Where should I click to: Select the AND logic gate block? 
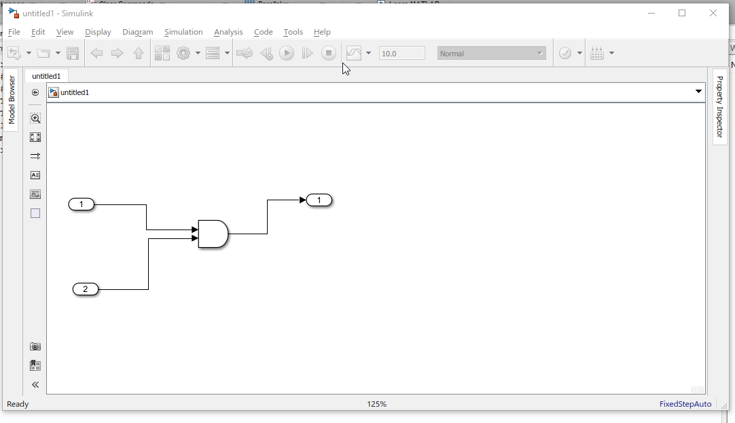[213, 234]
